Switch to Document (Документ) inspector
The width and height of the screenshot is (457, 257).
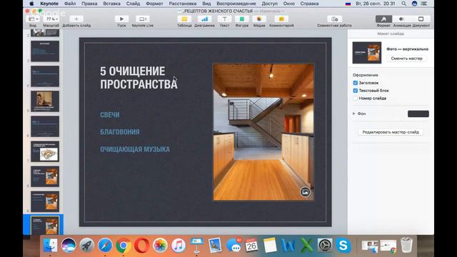tap(421, 19)
